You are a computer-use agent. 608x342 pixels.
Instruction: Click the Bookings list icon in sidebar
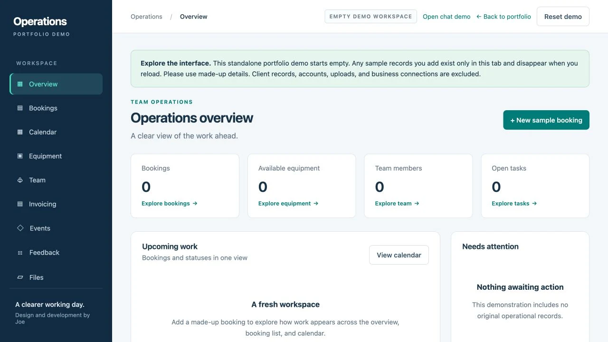pos(20,108)
